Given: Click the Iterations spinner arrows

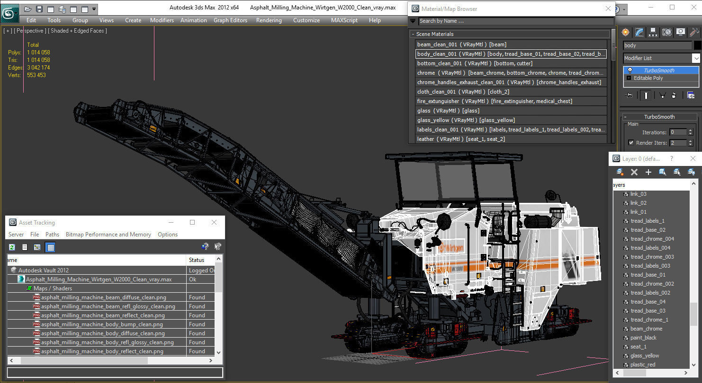Looking at the screenshot, I should [691, 132].
